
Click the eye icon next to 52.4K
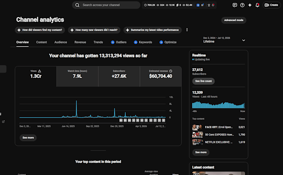point(184,5)
